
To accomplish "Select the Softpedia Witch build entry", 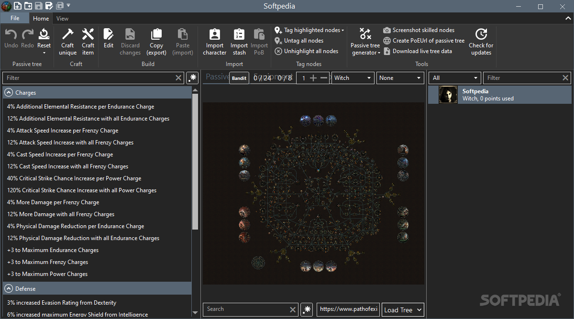I will [x=500, y=95].
